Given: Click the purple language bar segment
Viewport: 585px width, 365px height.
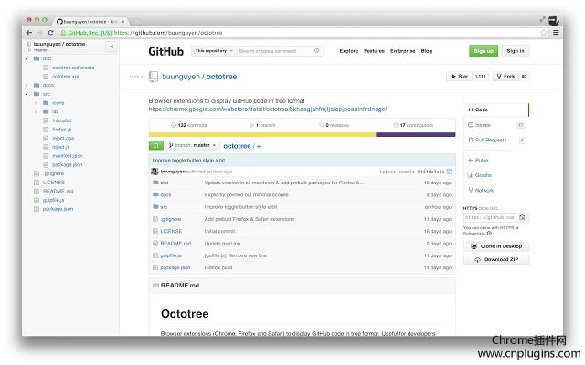Looking at the screenshot, I should click(x=416, y=134).
